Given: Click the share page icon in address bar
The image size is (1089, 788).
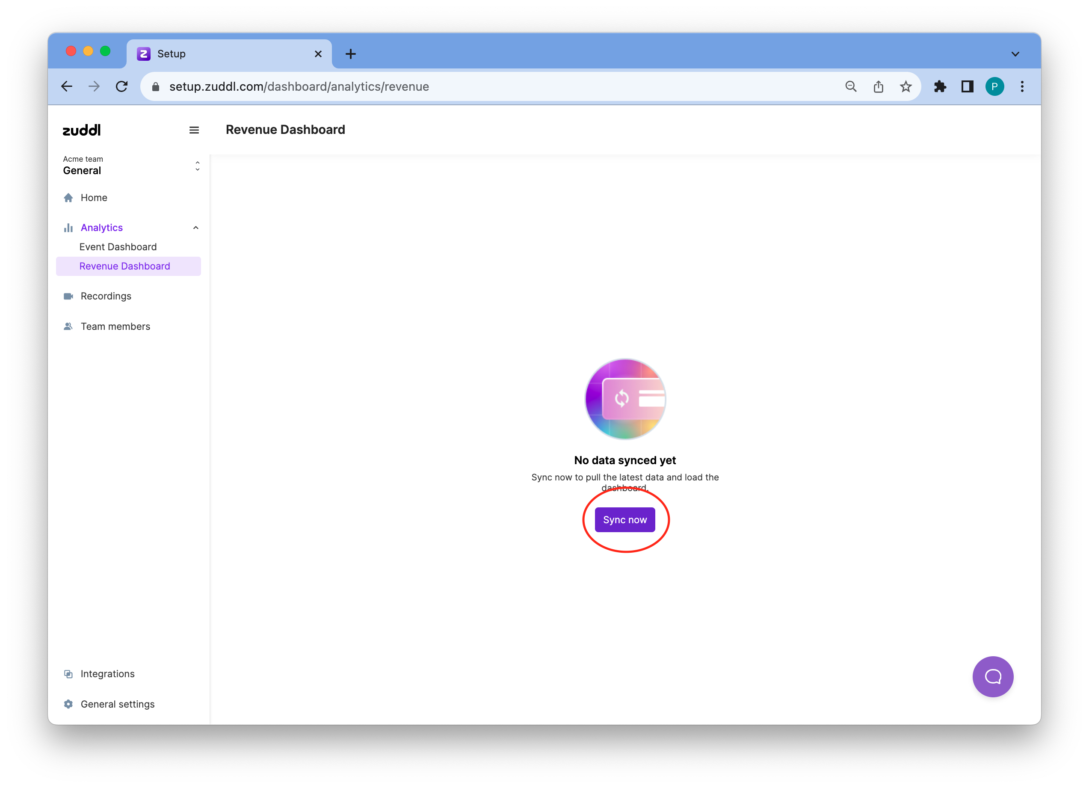Looking at the screenshot, I should tap(878, 86).
